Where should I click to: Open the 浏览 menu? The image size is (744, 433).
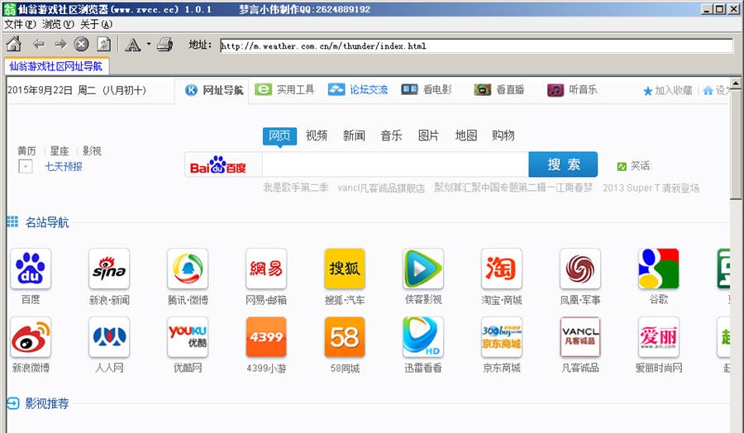(x=58, y=24)
